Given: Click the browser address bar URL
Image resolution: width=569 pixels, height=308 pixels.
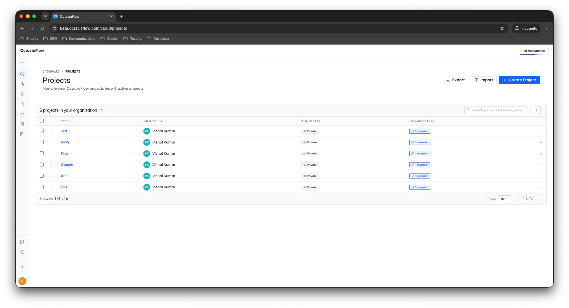Looking at the screenshot, I should [94, 28].
